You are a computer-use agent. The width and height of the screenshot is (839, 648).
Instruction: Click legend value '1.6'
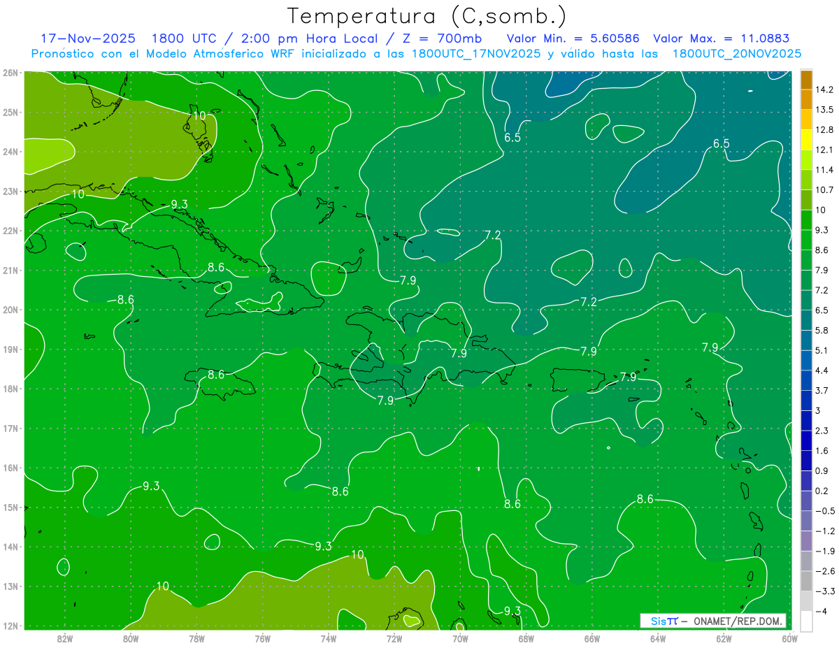pyautogui.click(x=822, y=451)
